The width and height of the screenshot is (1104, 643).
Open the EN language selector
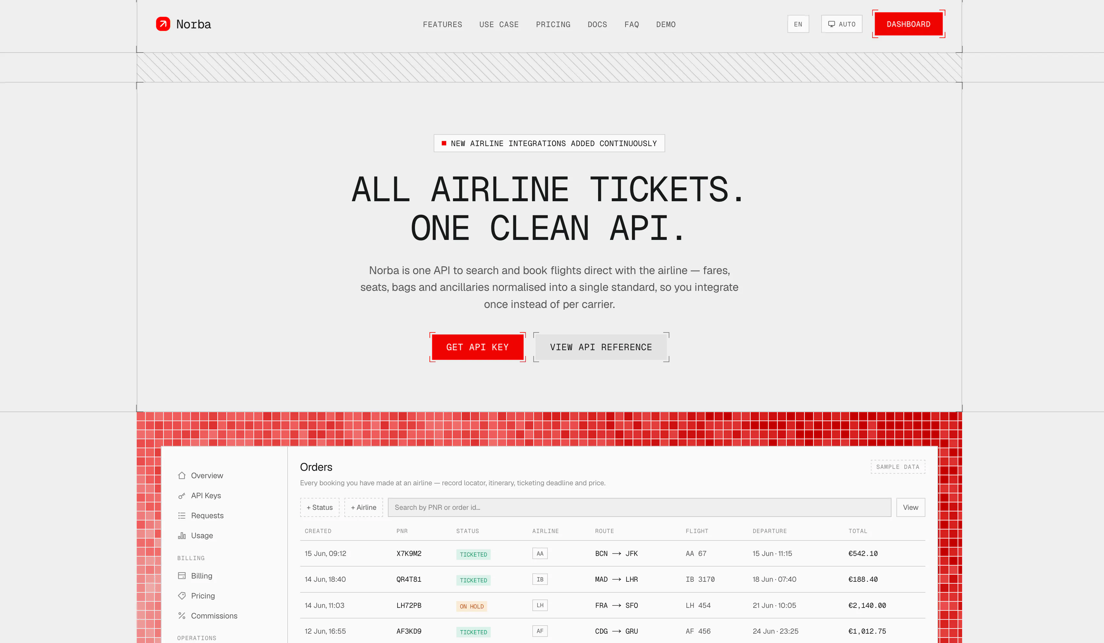point(798,24)
